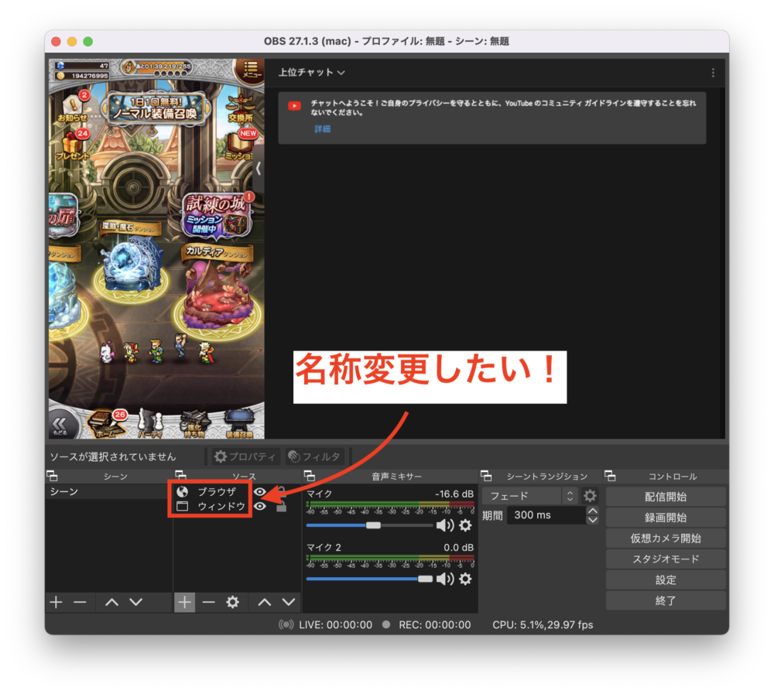Open the chat options three-dot menu
This screenshot has width=774, height=694.
(714, 73)
